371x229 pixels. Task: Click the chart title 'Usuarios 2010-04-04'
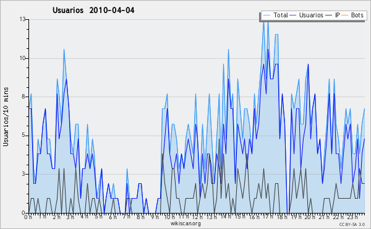[93, 10]
